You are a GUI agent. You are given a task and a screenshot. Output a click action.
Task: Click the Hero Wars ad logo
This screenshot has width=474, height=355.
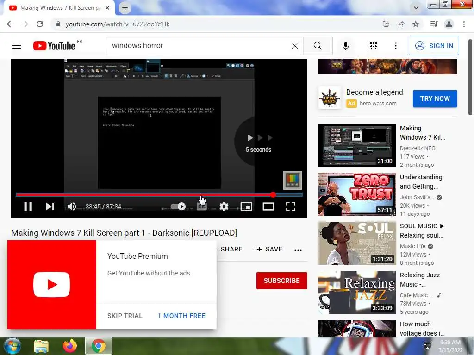(330, 98)
